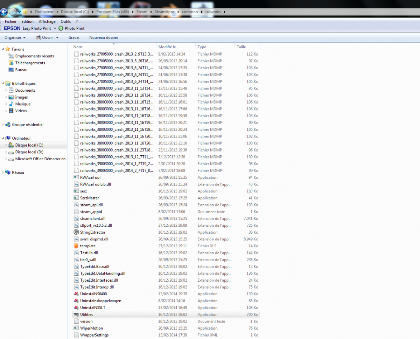Open the Edition menu
Viewport: 420px width, 339px height.
28,22
